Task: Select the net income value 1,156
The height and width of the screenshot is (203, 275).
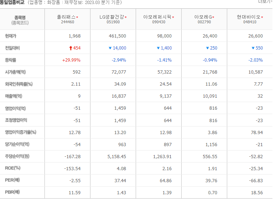Action: pos(211,145)
